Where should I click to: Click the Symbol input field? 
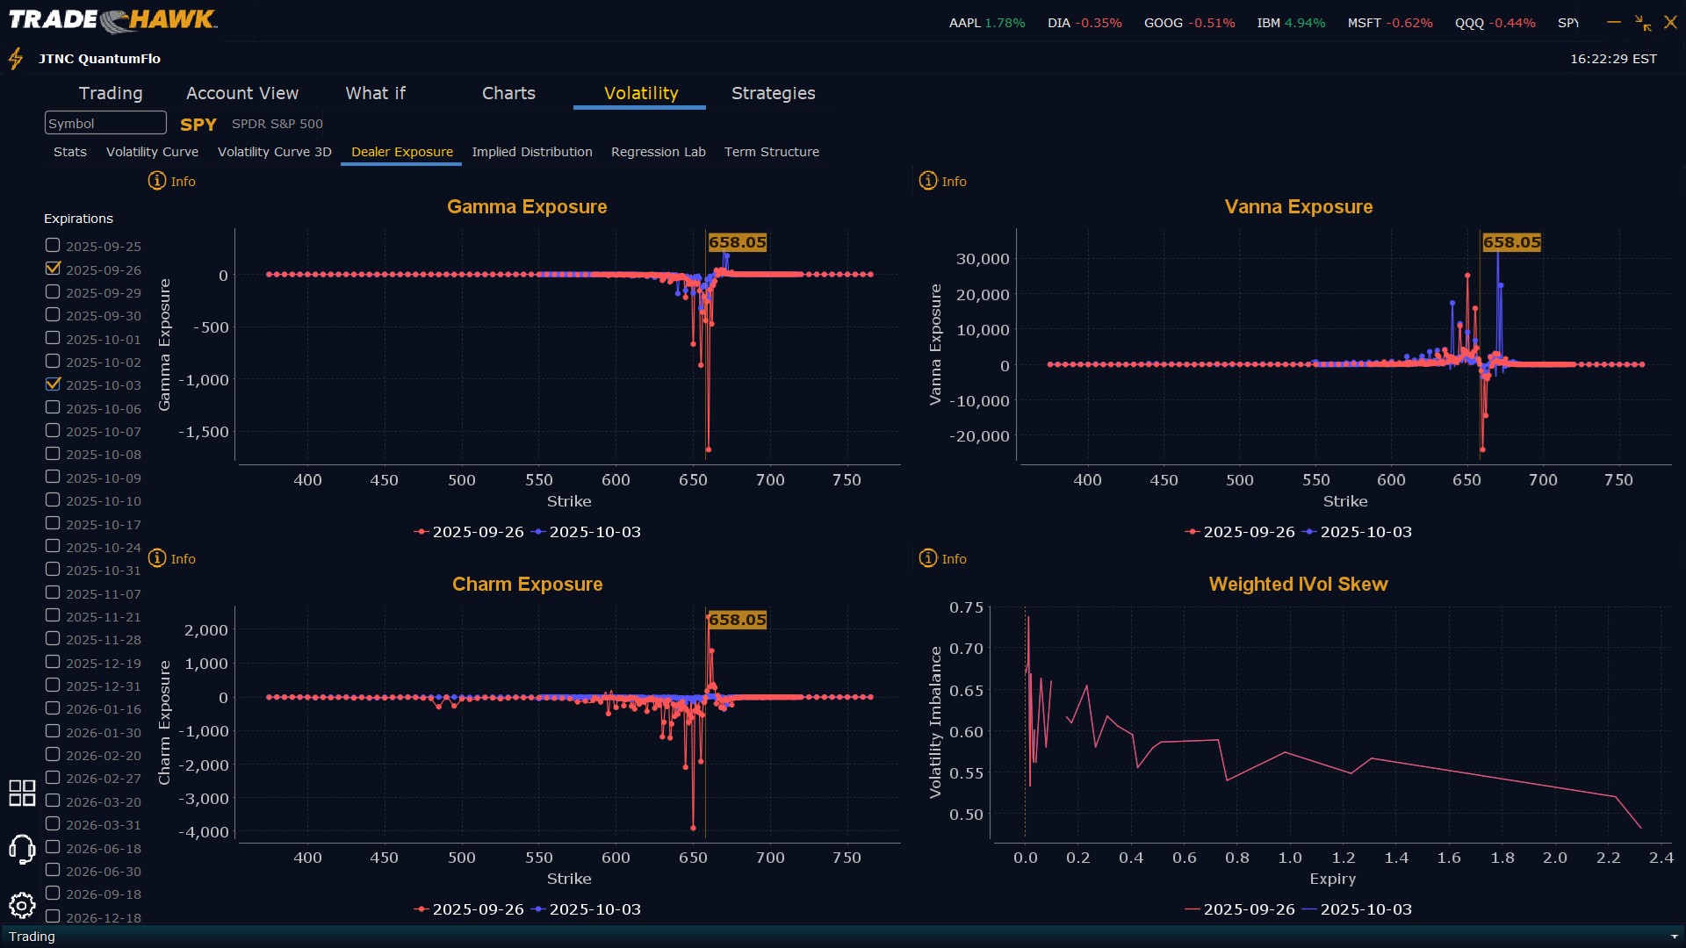pos(105,123)
